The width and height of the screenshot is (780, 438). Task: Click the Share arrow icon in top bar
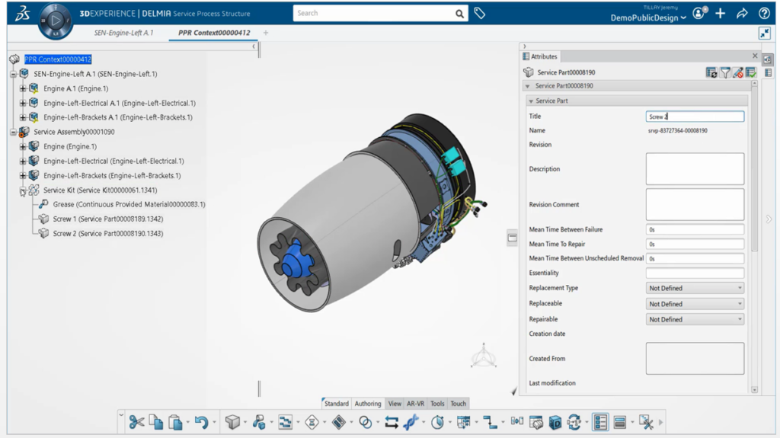(742, 14)
